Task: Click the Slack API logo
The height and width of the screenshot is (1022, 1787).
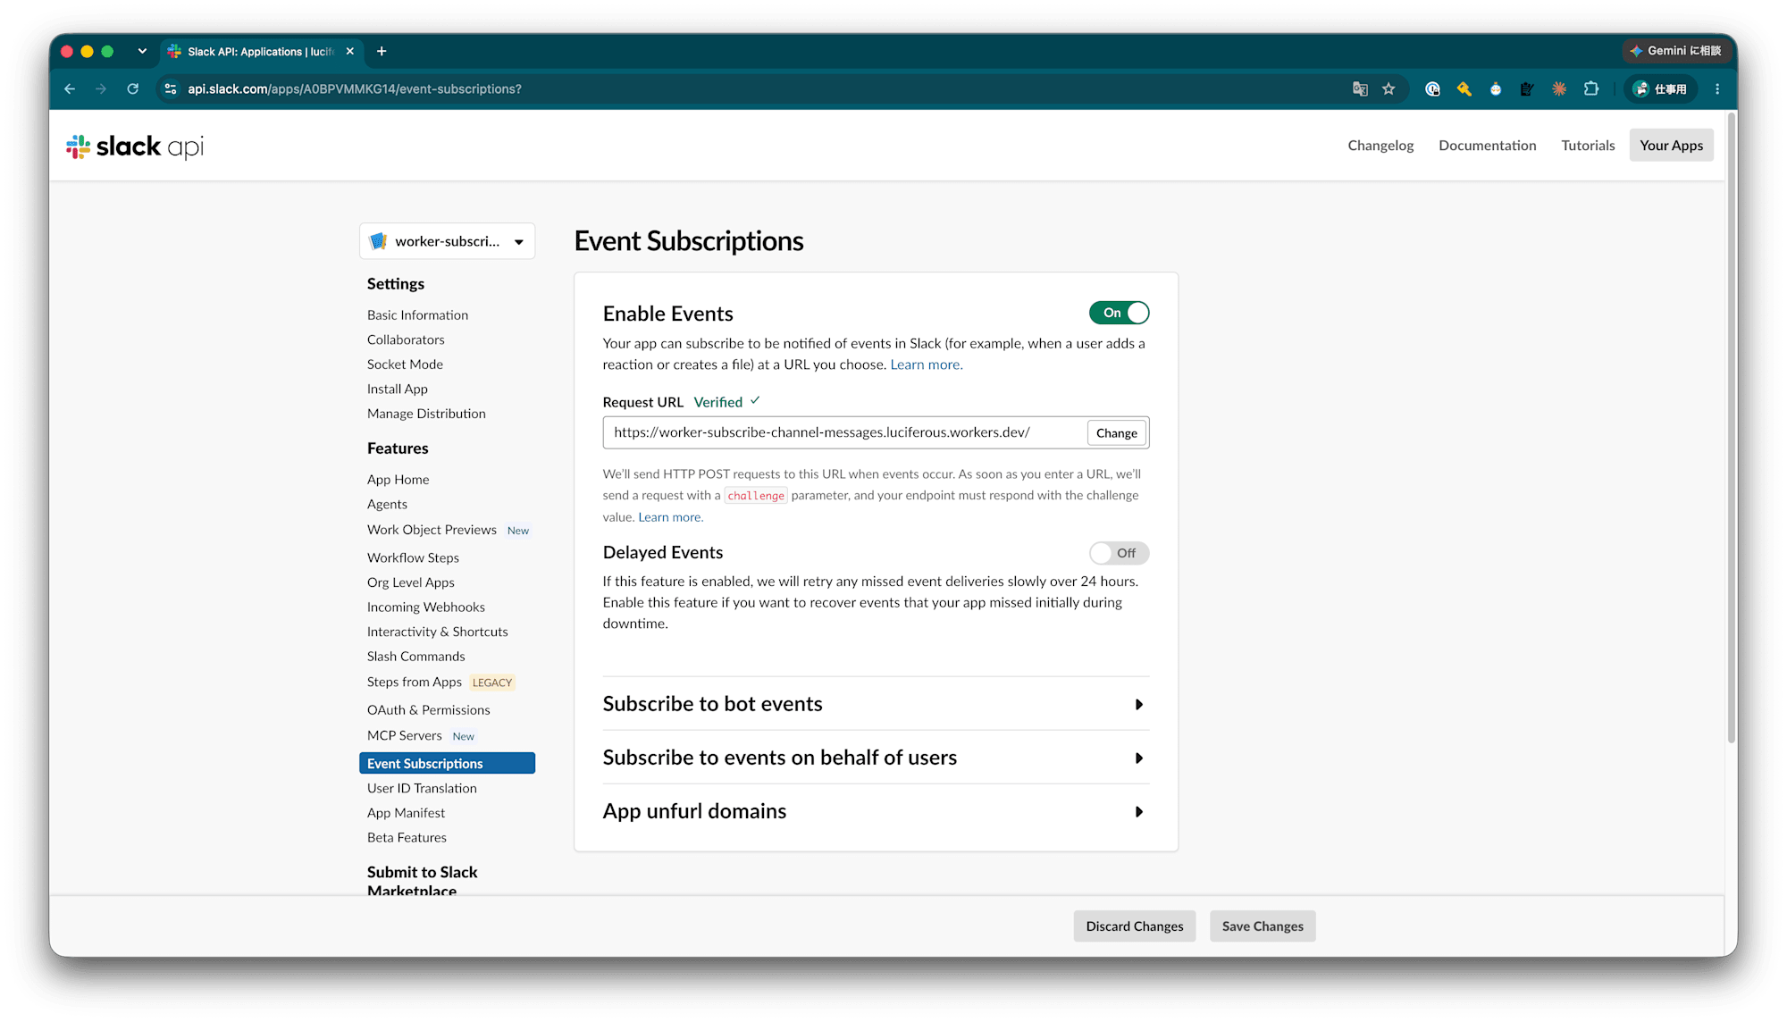Action: pos(135,147)
